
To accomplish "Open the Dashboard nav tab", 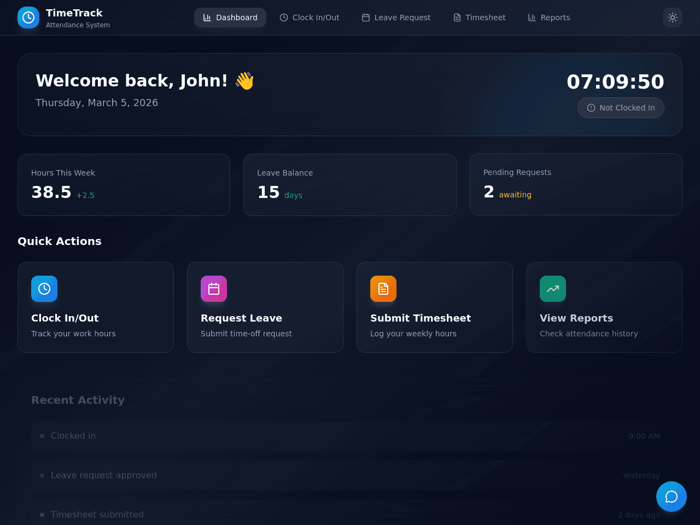I will (x=230, y=17).
